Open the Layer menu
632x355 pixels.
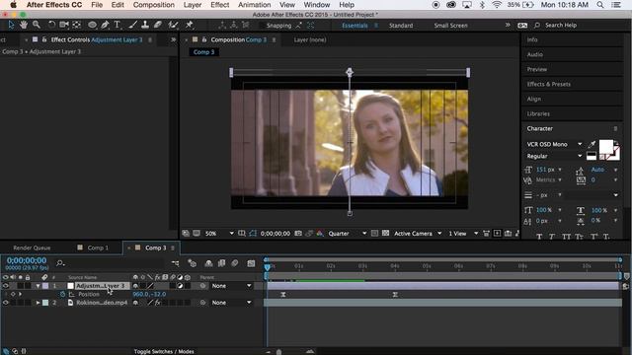(x=193, y=5)
